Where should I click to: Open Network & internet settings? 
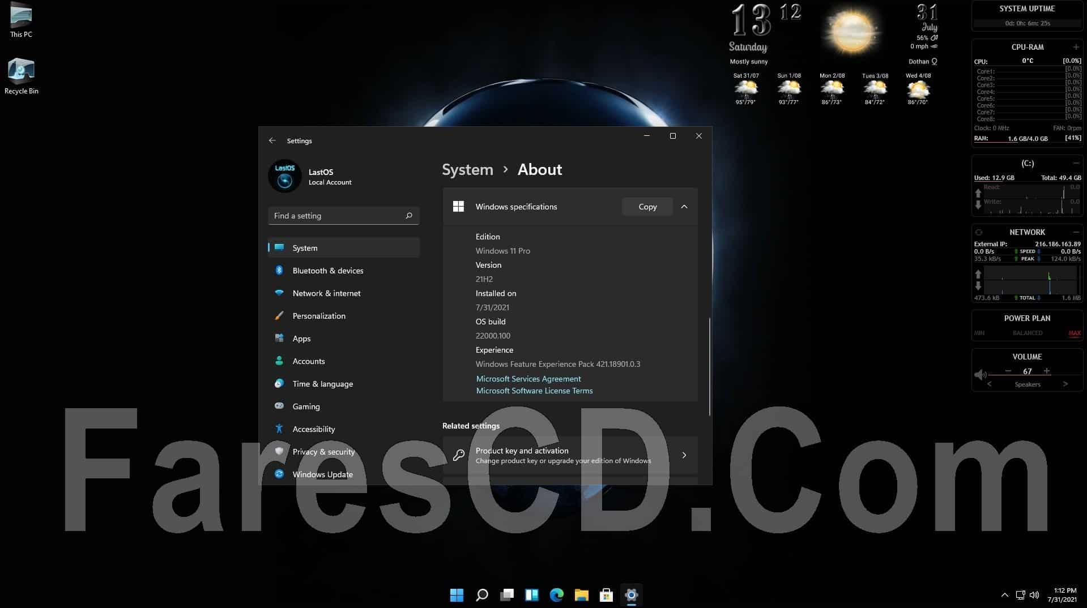pyautogui.click(x=343, y=293)
